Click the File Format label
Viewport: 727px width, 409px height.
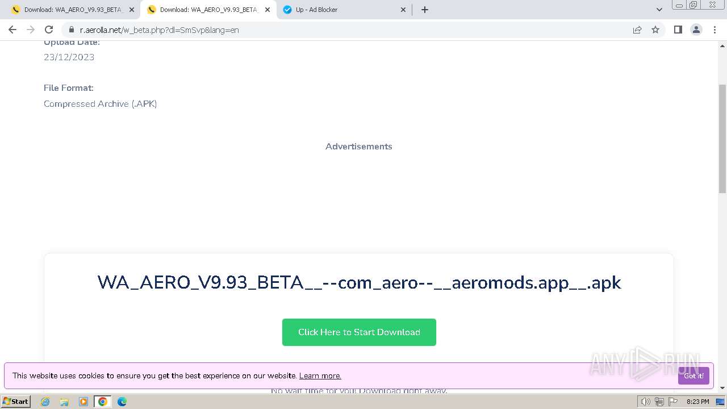click(x=69, y=88)
